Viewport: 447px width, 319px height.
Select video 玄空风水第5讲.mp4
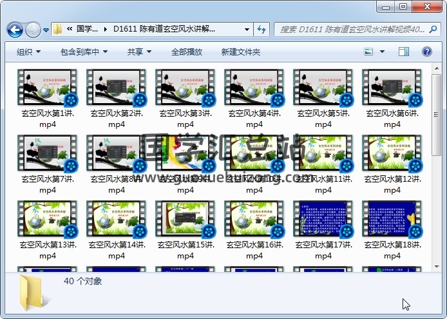[323, 99]
